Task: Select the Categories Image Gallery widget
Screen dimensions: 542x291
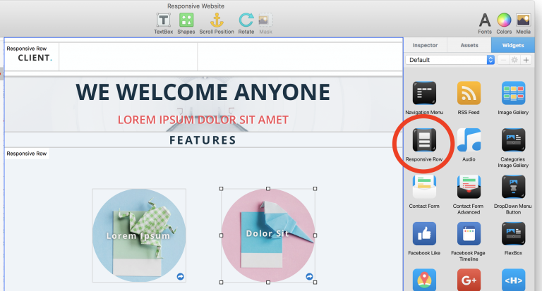Action: click(513, 140)
